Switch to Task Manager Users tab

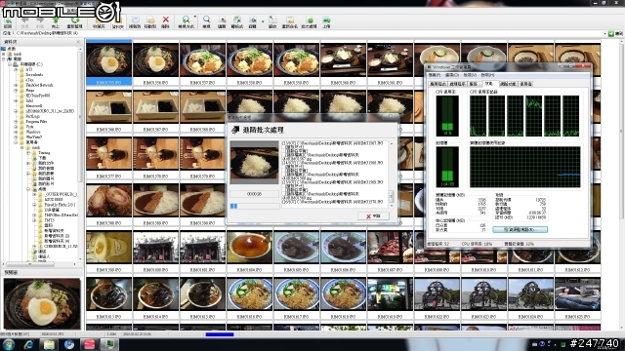[x=526, y=84]
